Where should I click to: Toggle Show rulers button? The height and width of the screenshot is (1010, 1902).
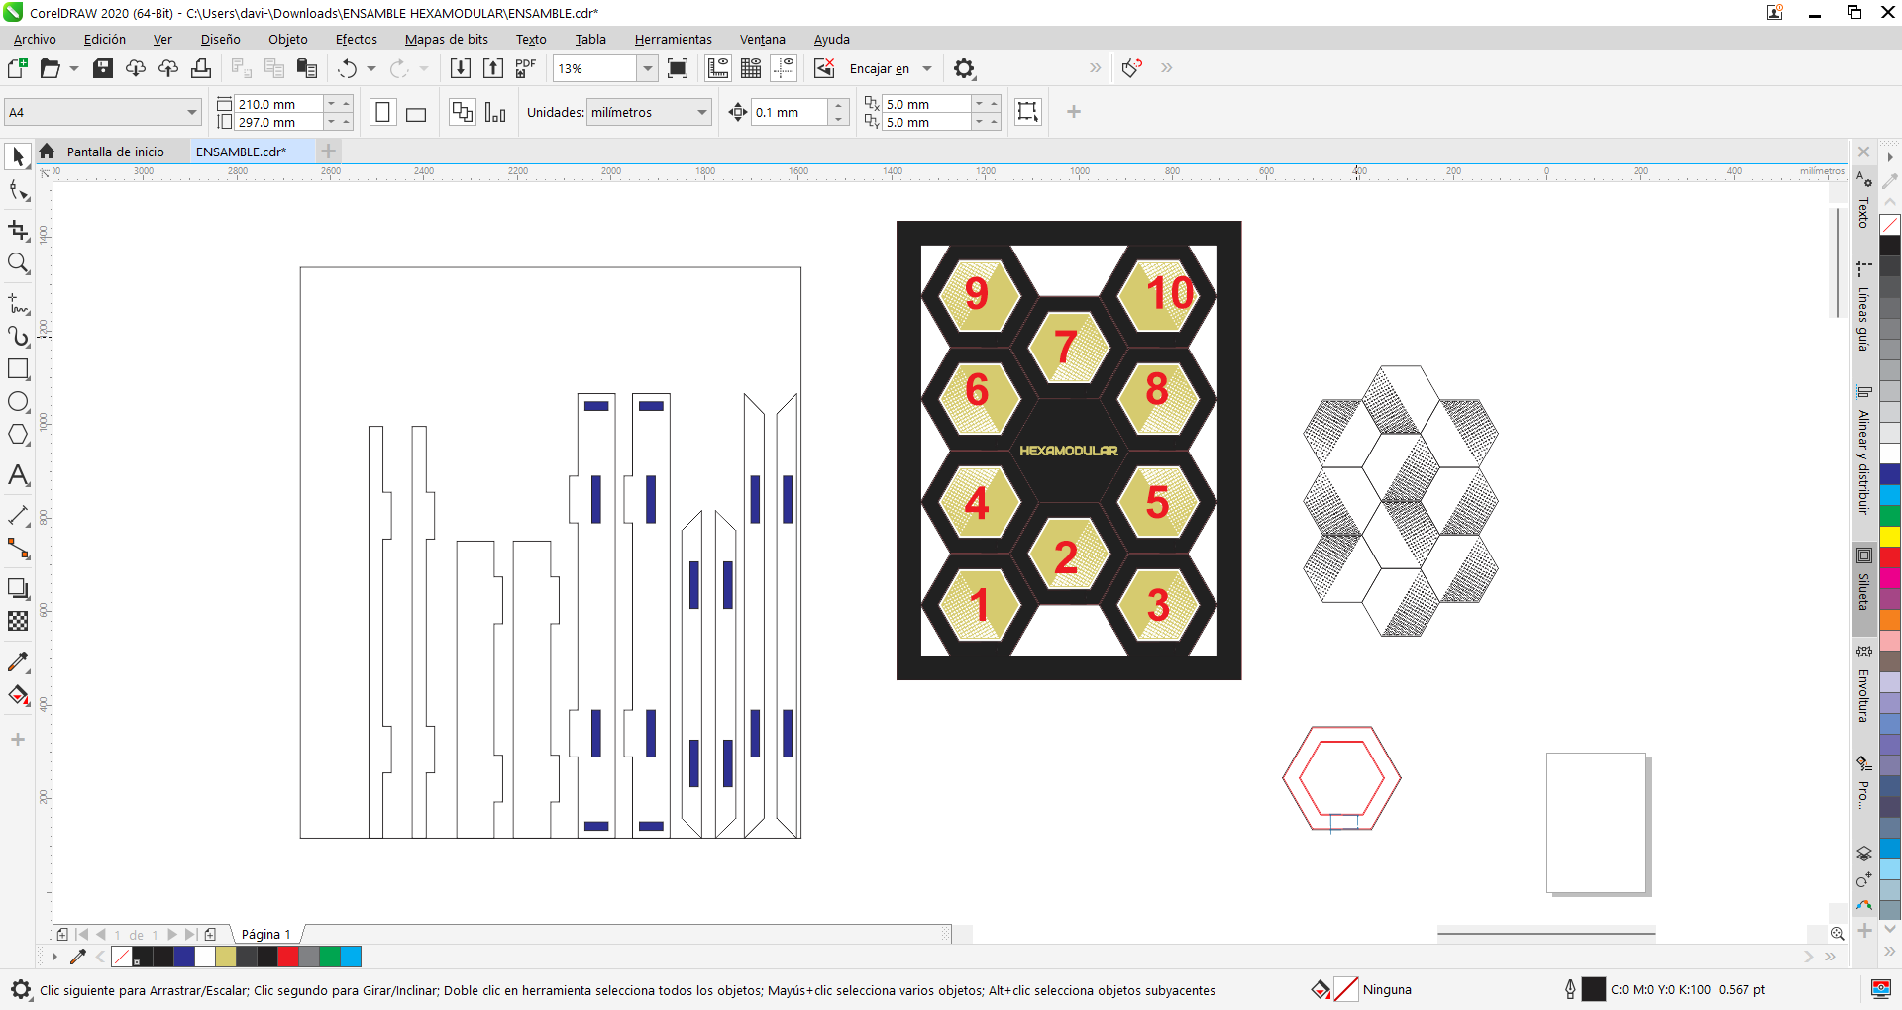[x=718, y=68]
